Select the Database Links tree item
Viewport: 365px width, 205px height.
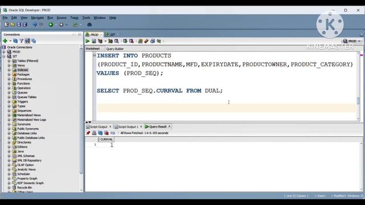27,133
